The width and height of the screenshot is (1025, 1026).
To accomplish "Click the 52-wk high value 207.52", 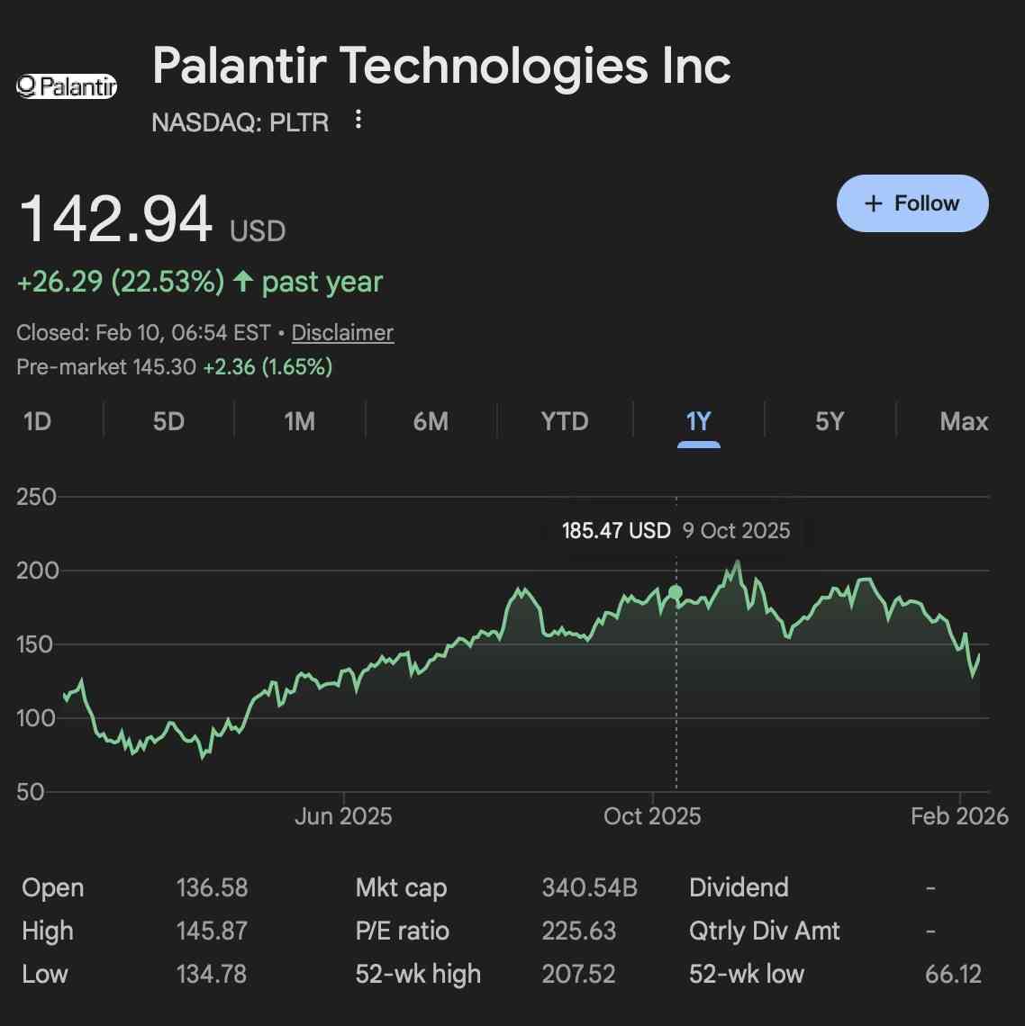I will point(578,974).
